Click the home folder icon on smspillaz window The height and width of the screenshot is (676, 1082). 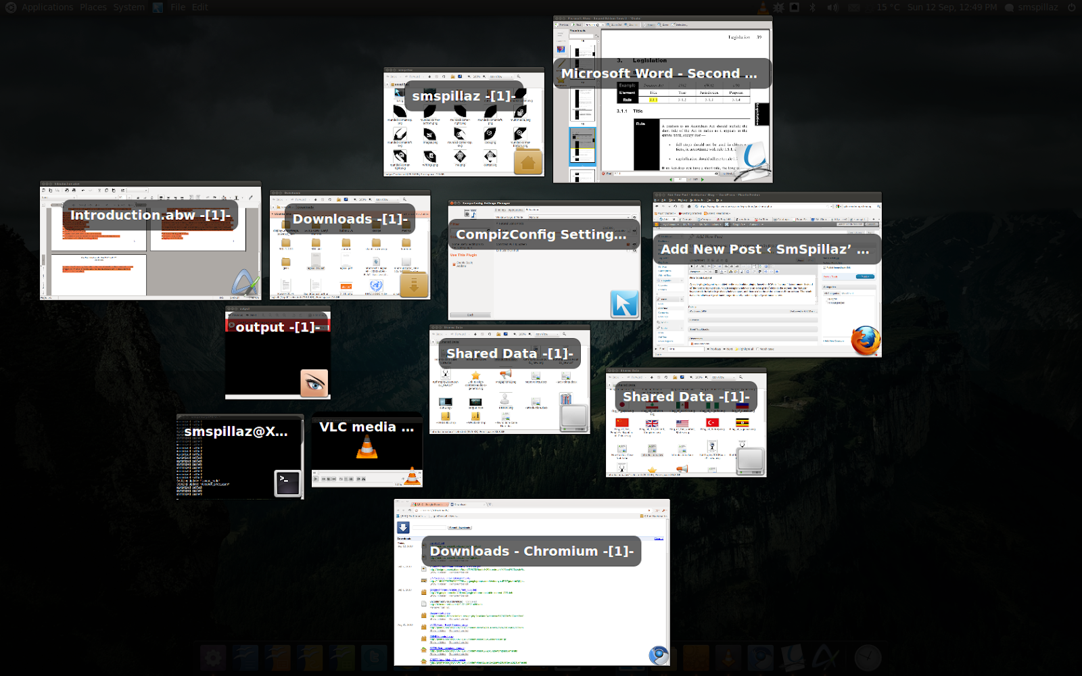pos(528,162)
